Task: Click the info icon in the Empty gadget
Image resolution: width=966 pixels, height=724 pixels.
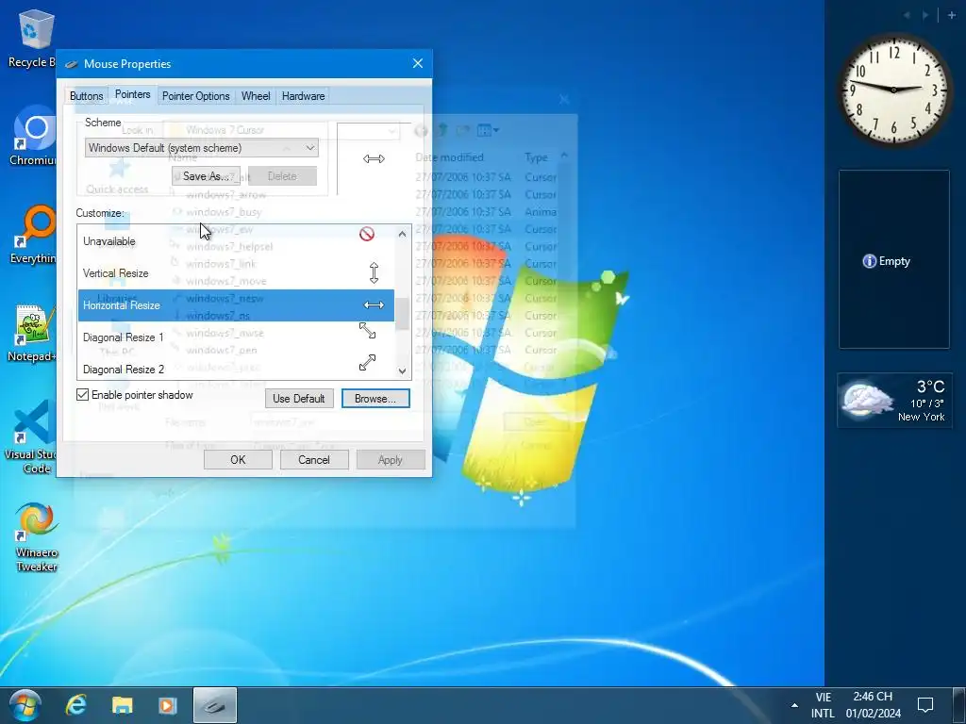Action: click(x=869, y=261)
